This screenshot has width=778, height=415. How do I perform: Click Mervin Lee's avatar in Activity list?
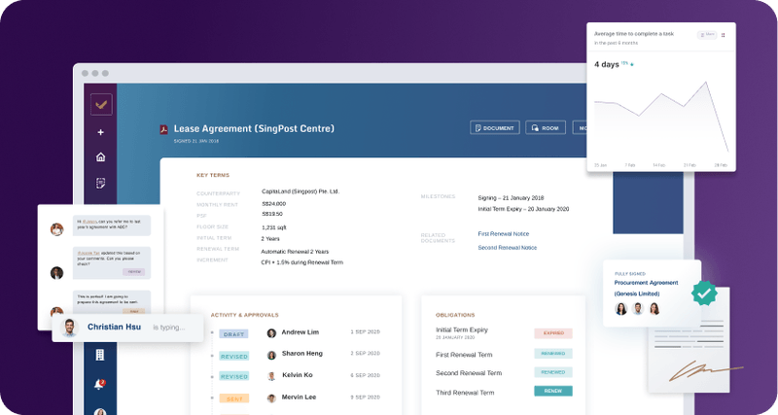coord(271,398)
